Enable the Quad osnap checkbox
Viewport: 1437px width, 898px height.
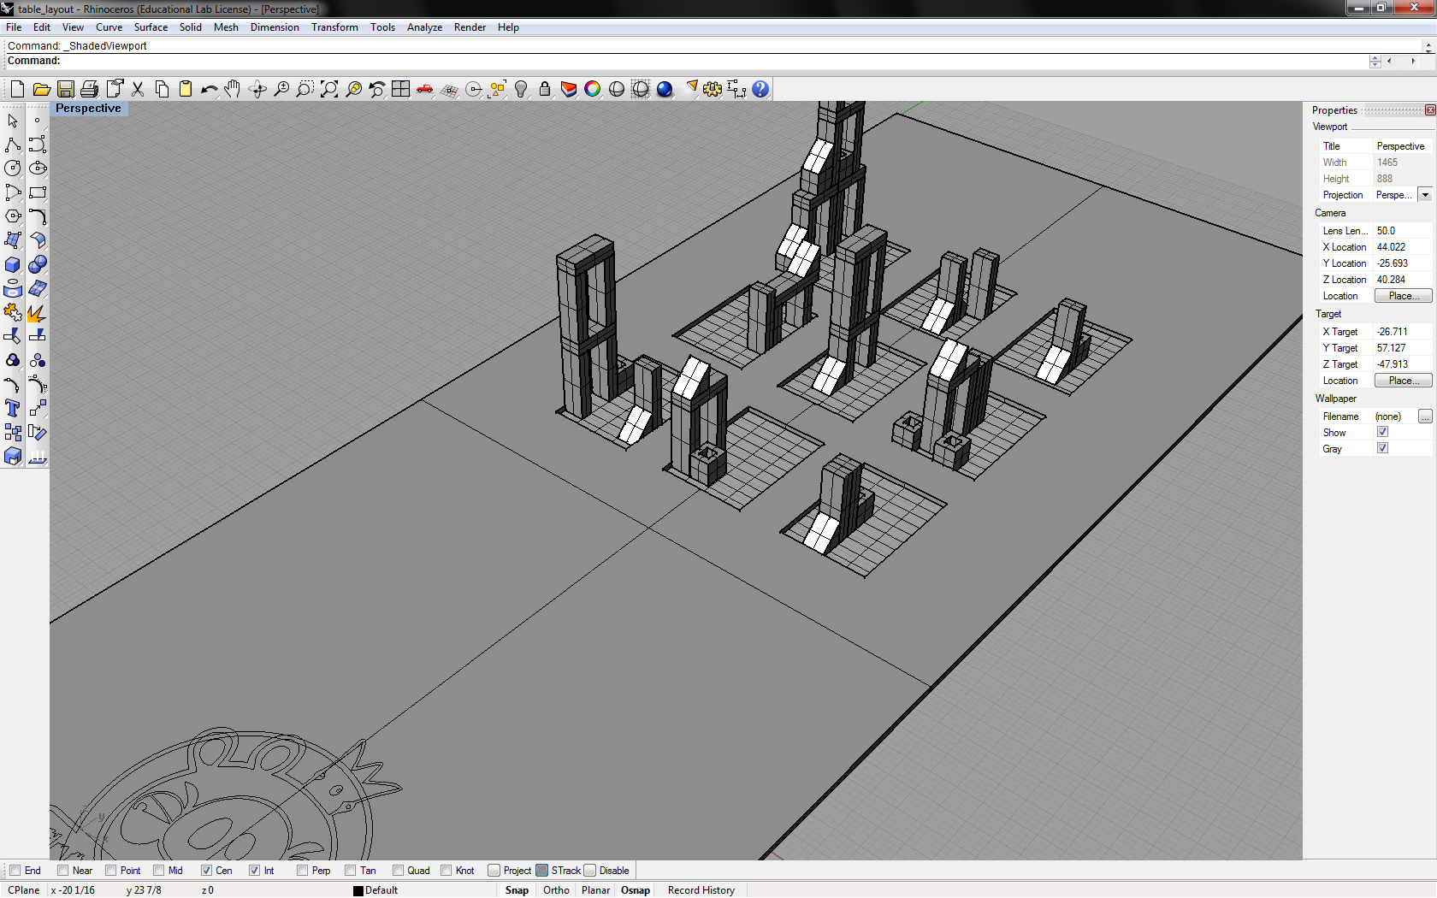coord(398,871)
